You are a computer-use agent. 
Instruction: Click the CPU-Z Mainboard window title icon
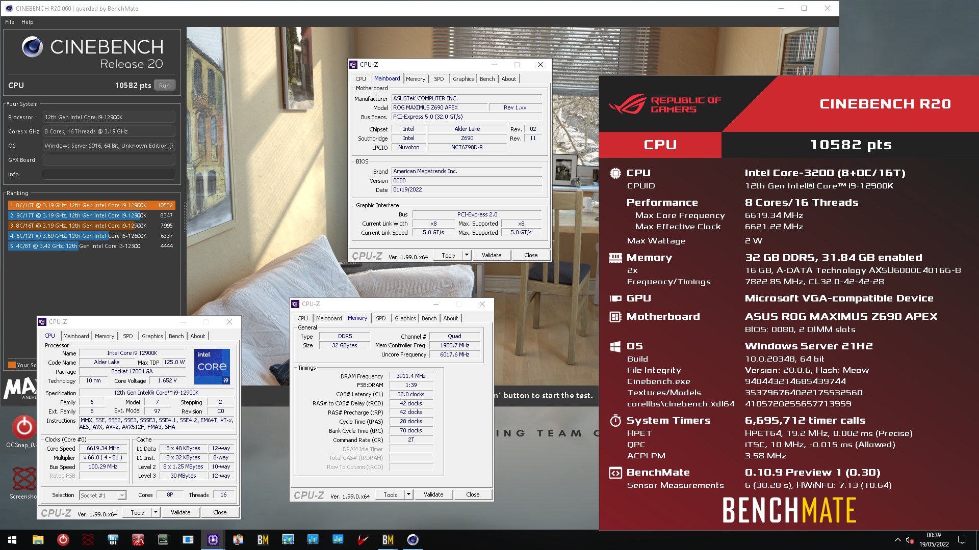coord(353,65)
